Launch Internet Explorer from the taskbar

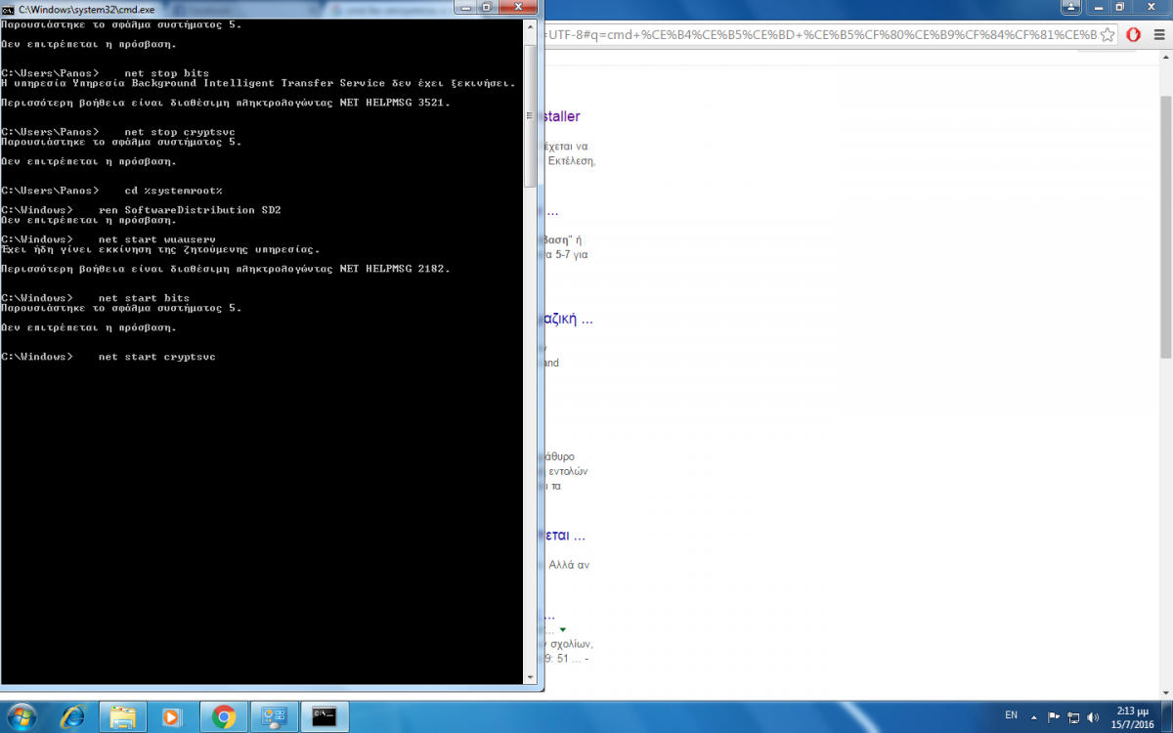[x=72, y=716]
